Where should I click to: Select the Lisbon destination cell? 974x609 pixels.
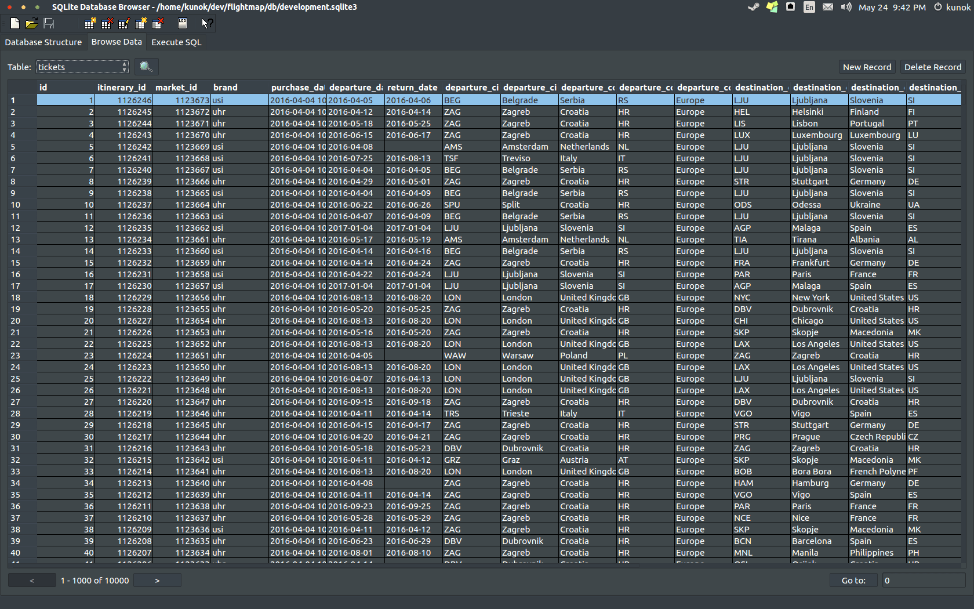(820, 124)
